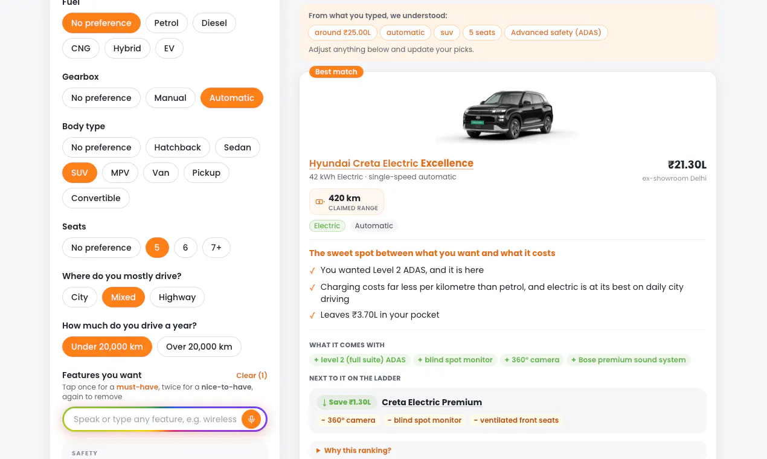Viewport: 767px width, 459px height.
Task: Toggle SUV body type chip
Action: click(80, 173)
